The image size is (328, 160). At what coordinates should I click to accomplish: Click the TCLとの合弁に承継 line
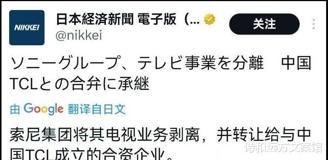tap(79, 84)
